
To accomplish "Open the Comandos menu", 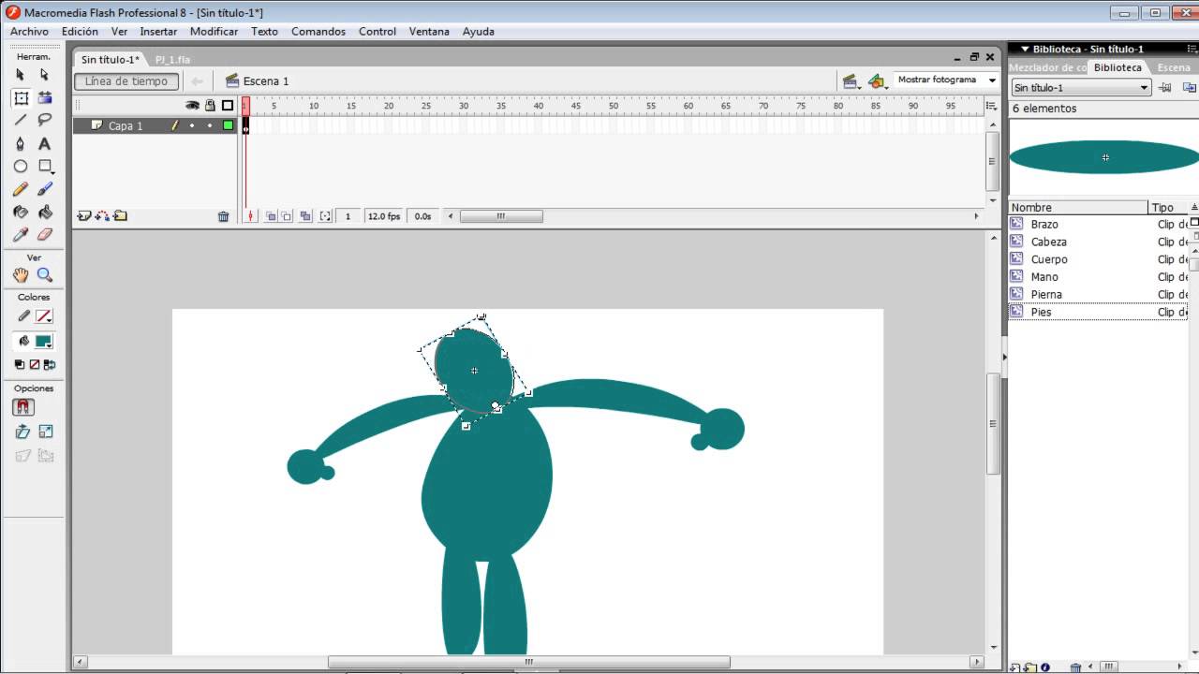I will click(x=318, y=31).
